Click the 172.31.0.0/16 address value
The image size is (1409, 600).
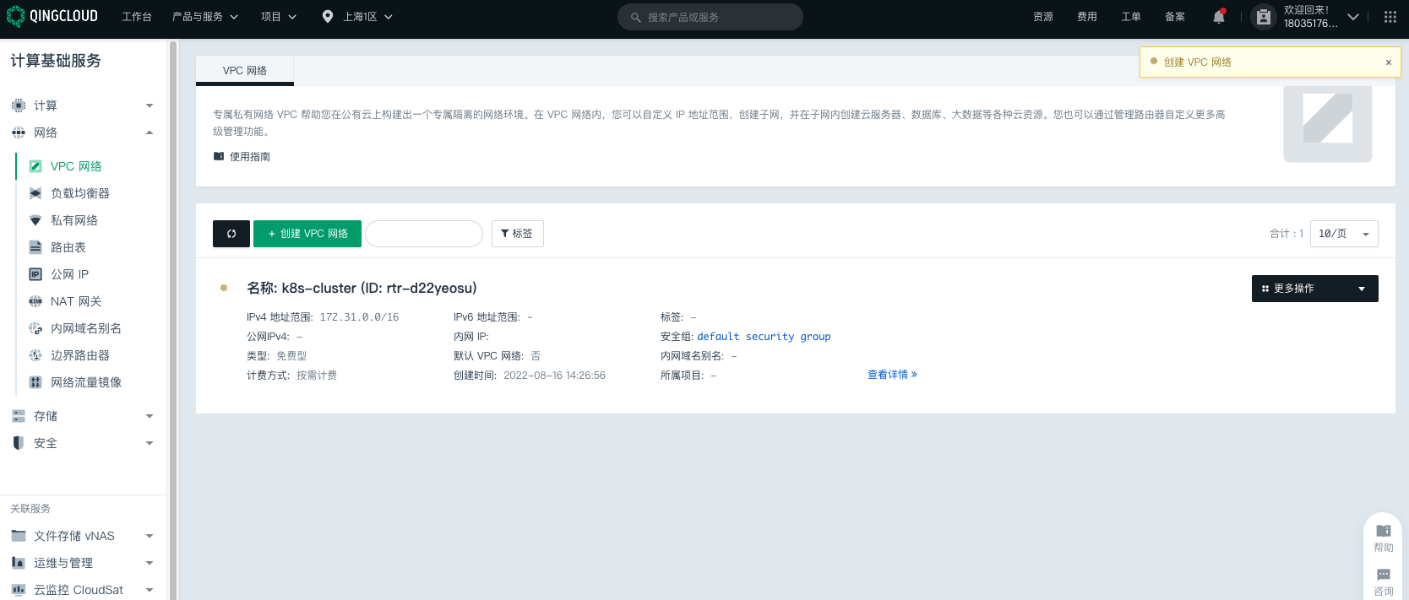(360, 317)
